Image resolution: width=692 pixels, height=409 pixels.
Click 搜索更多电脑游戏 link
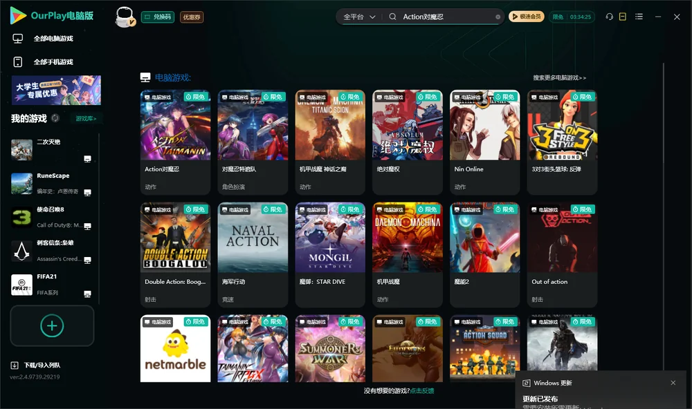tap(559, 77)
